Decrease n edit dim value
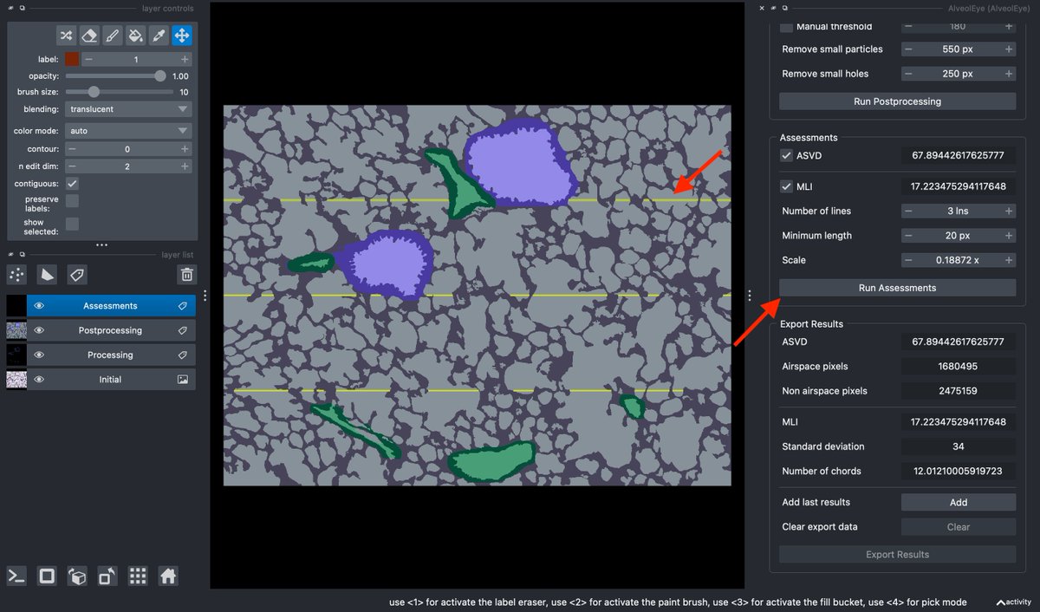The image size is (1040, 612). pos(73,166)
